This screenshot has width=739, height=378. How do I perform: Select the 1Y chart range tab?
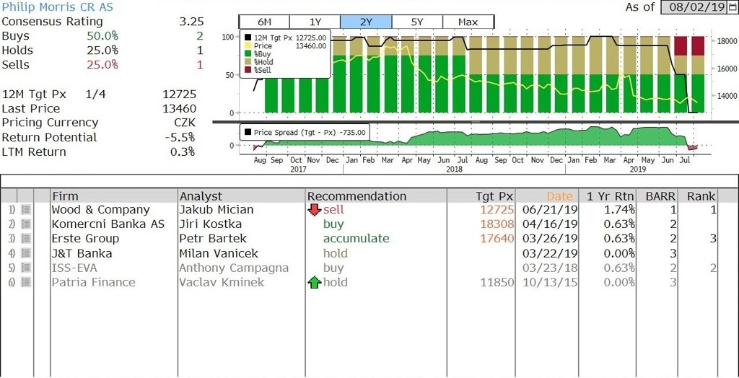click(x=315, y=22)
